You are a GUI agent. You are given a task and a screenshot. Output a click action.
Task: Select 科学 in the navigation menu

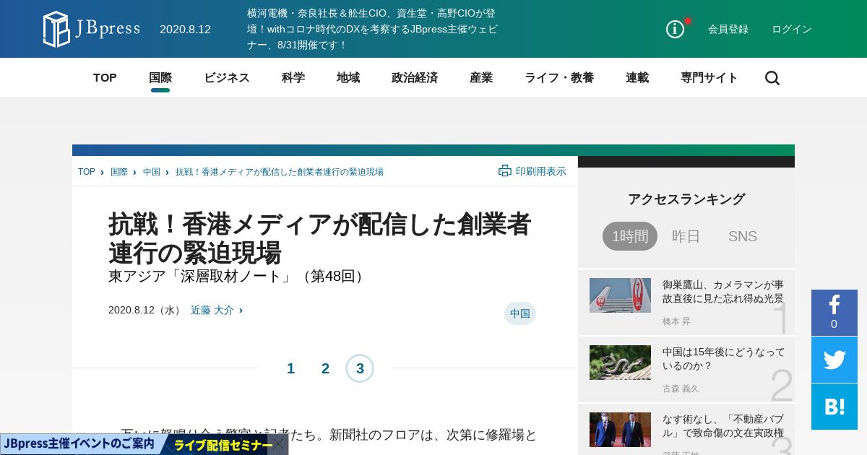click(x=293, y=78)
